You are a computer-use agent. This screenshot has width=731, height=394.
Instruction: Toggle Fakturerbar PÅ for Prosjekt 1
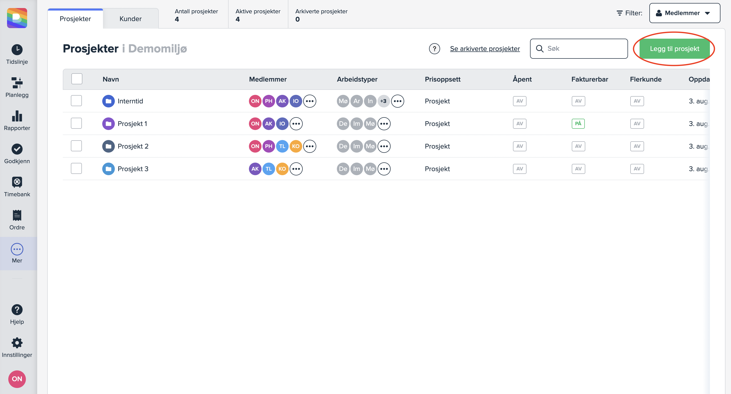click(x=578, y=123)
